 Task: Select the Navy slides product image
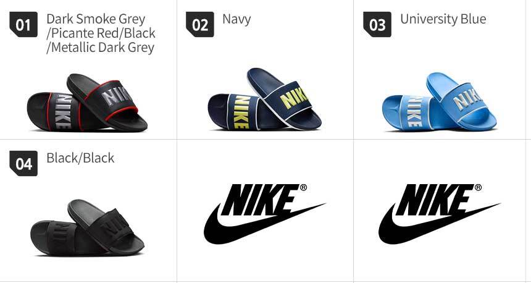click(x=264, y=99)
